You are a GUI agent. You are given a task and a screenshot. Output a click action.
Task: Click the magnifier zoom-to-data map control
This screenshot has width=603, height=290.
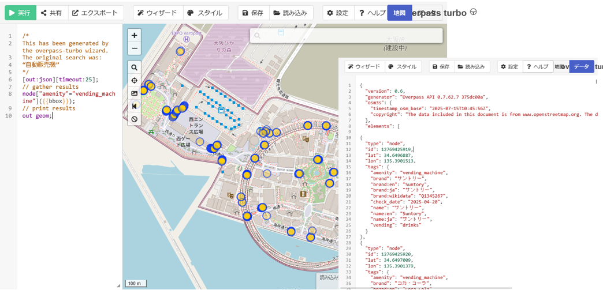pyautogui.click(x=134, y=67)
